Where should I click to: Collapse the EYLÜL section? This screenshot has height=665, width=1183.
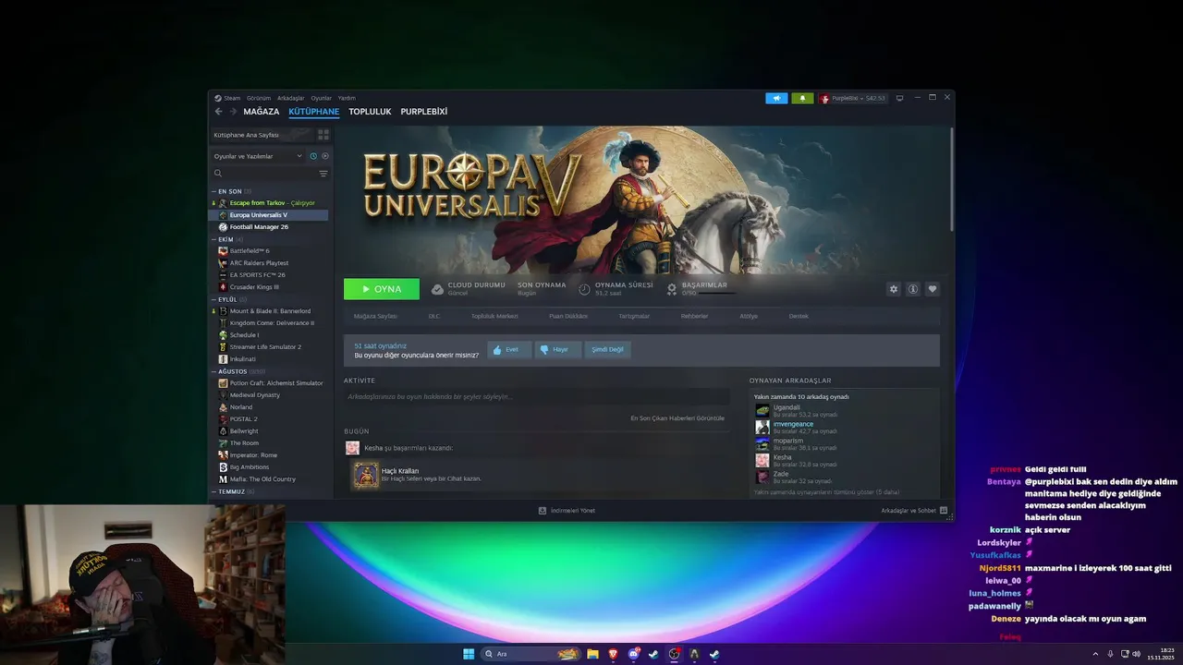coord(212,299)
